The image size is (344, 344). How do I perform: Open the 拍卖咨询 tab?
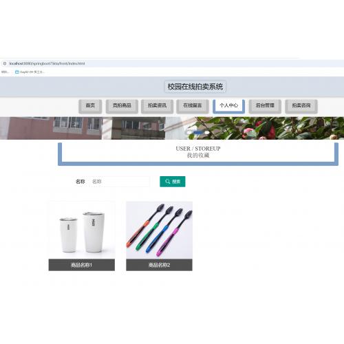pyautogui.click(x=301, y=106)
